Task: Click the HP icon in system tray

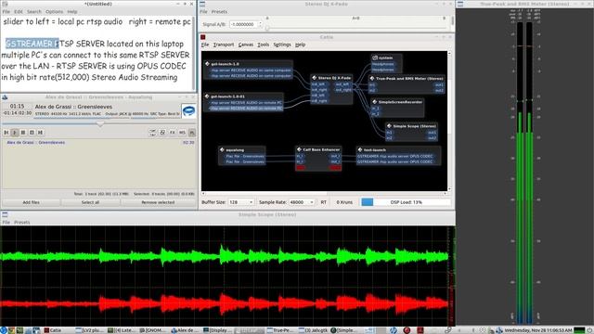Action: pyautogui.click(x=394, y=330)
